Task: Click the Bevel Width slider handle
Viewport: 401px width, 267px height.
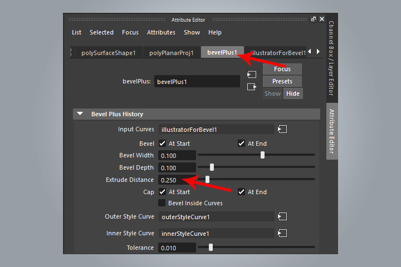Action: (262, 155)
